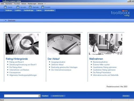134x101 pixels.
Task: Click the erweiterte Suche button
Action: point(58,96)
